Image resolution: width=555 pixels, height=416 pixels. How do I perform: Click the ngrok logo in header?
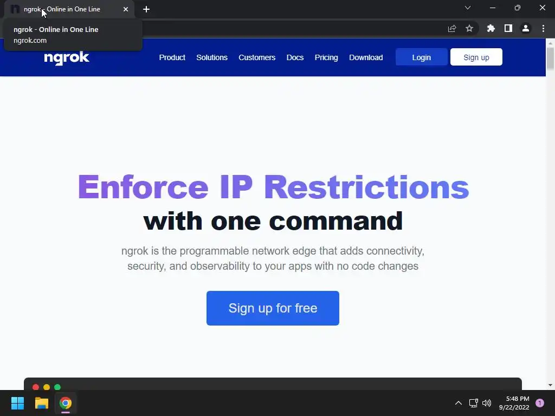coord(67,58)
